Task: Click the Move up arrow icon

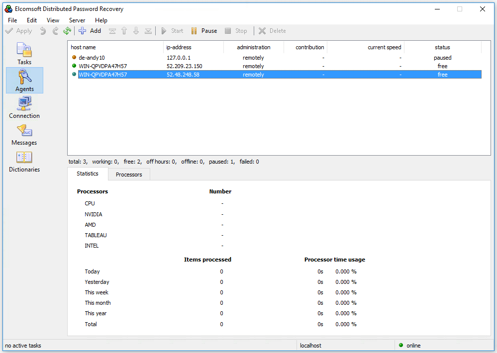Action: (x=124, y=31)
